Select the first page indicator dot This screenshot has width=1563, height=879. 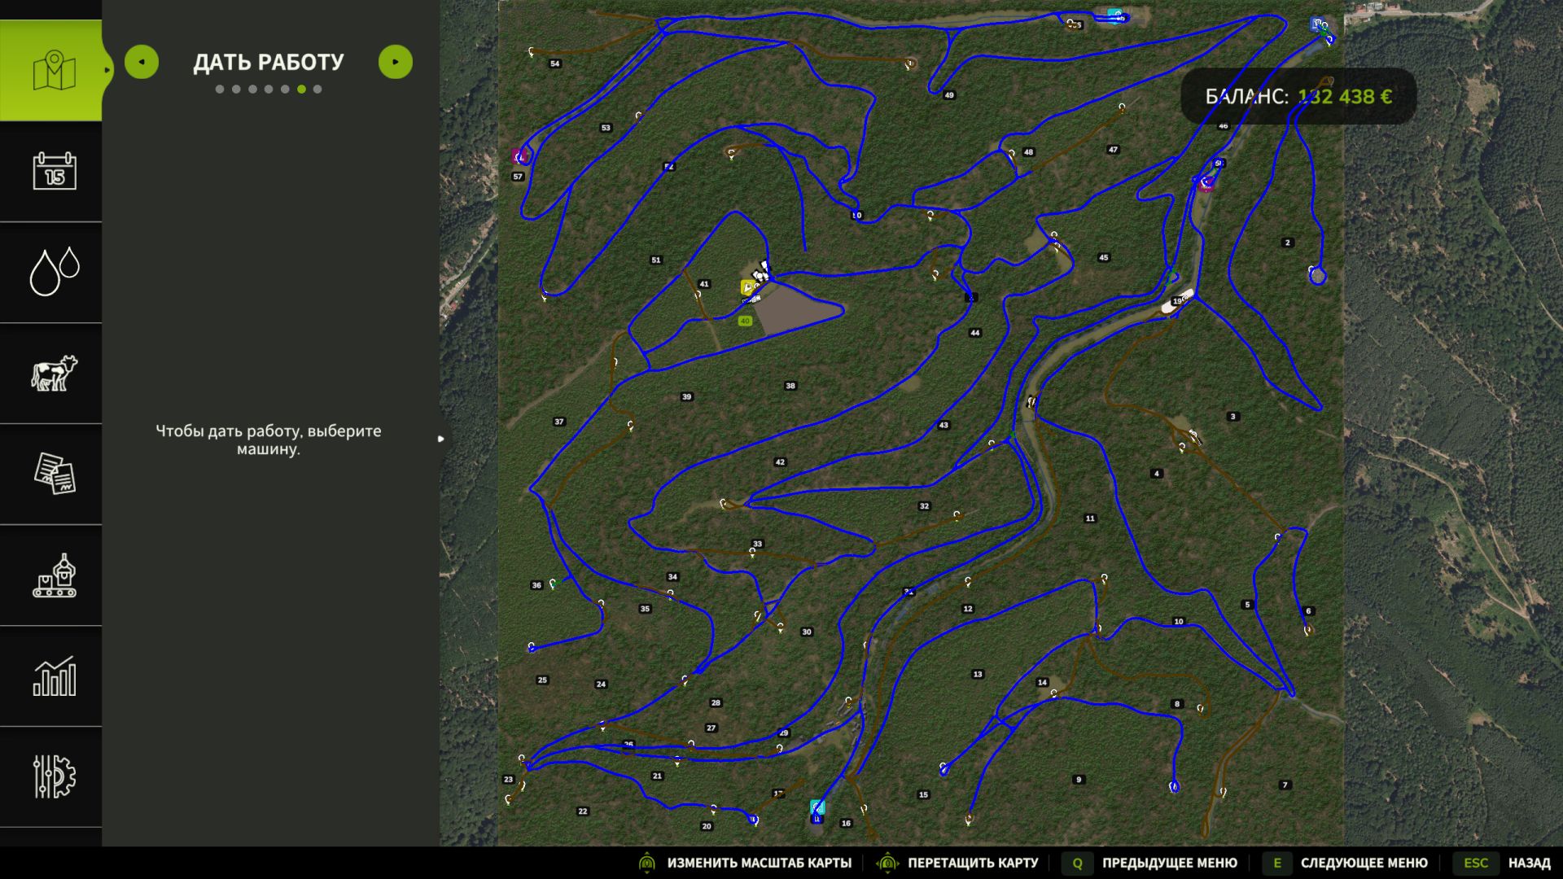click(x=220, y=90)
